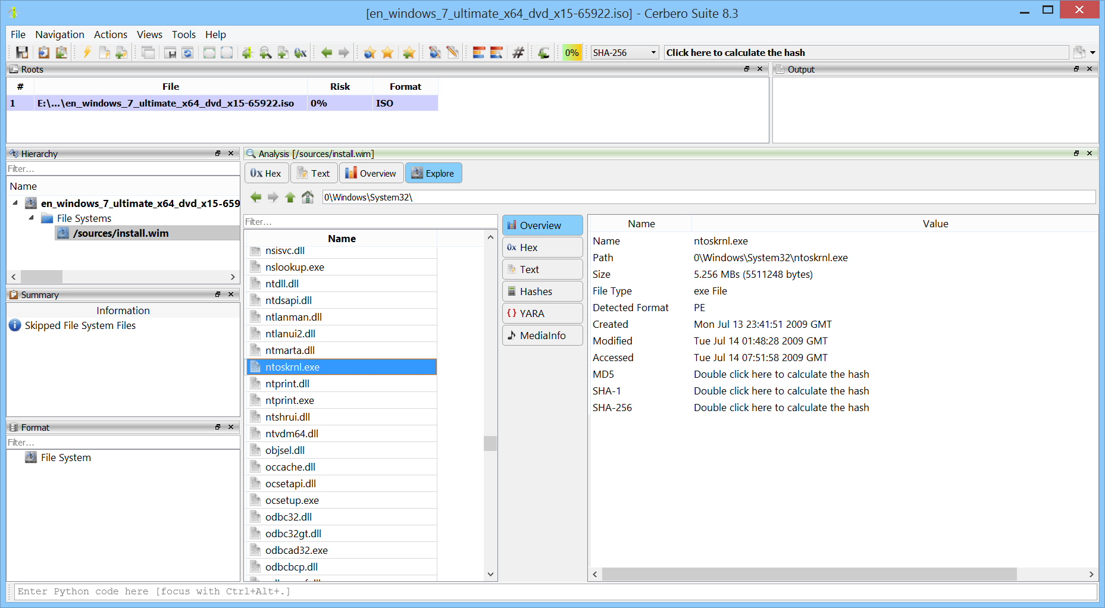The image size is (1105, 608).
Task: Switch to the Overview analysis tab
Action: [371, 173]
